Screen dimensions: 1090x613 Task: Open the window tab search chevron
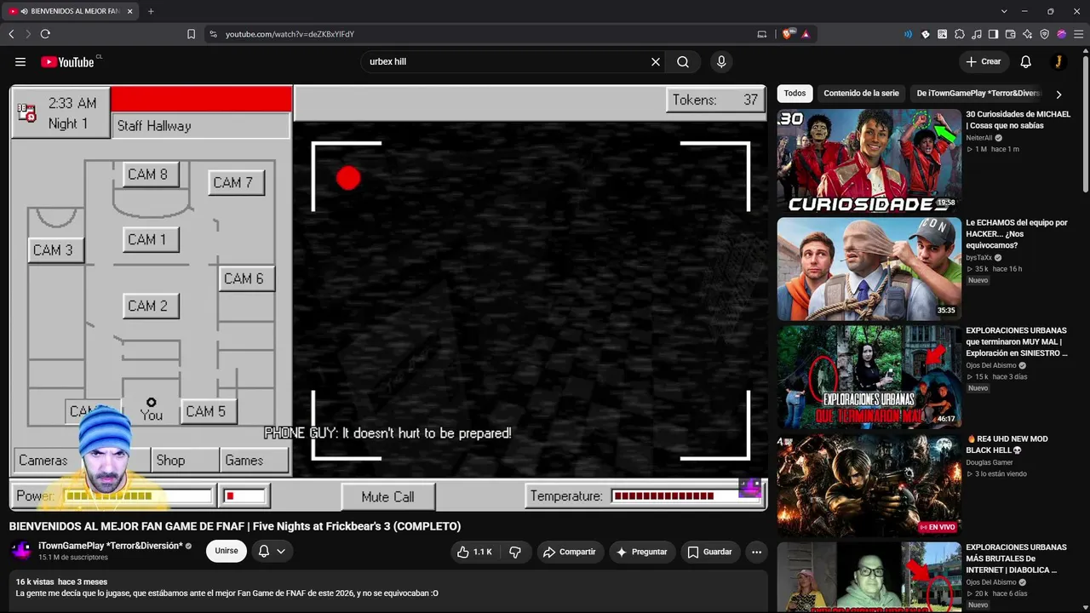click(x=1005, y=11)
